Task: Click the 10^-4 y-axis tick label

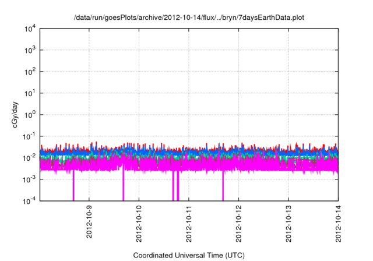Action: click(29, 200)
